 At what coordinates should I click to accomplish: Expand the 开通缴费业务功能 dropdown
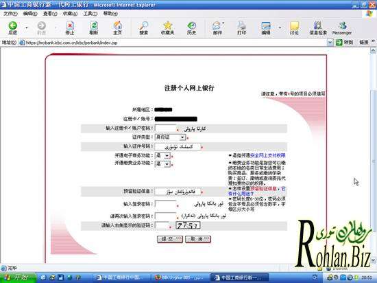(167, 164)
